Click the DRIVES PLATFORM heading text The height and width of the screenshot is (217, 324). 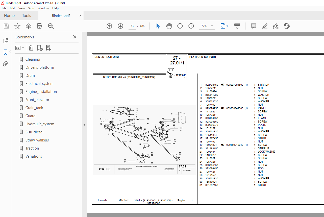[107, 57]
